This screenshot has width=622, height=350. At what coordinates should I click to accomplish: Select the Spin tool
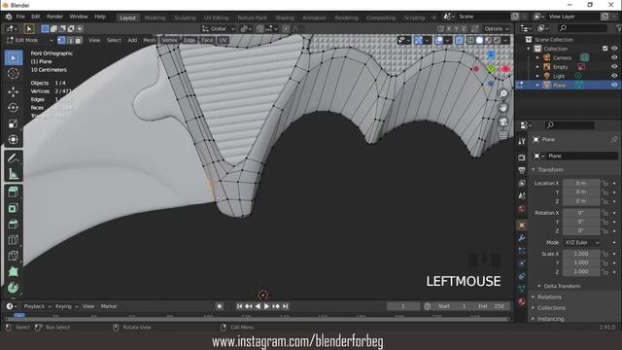(x=13, y=288)
